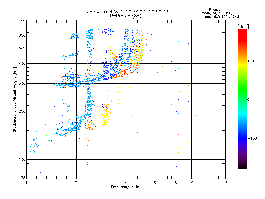Click the height axis tick label "75"
Screen dimensions: 265x199
(23, 178)
